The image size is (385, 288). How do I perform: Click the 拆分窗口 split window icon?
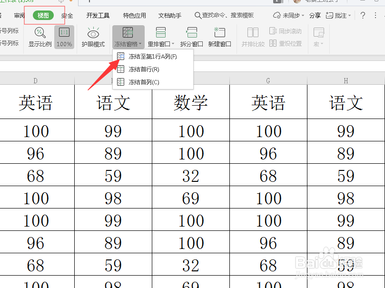pyautogui.click(x=191, y=33)
